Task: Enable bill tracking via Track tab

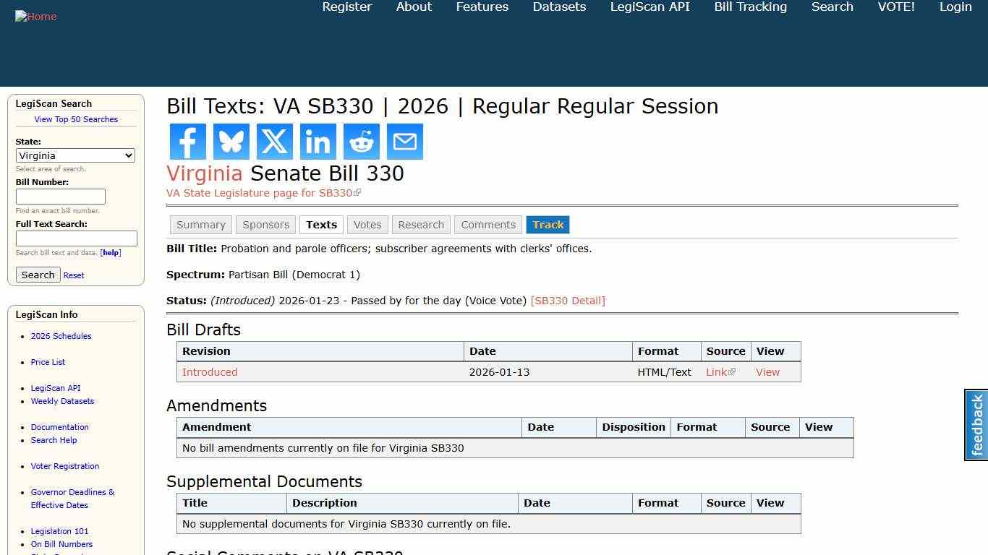Action: [x=548, y=225]
